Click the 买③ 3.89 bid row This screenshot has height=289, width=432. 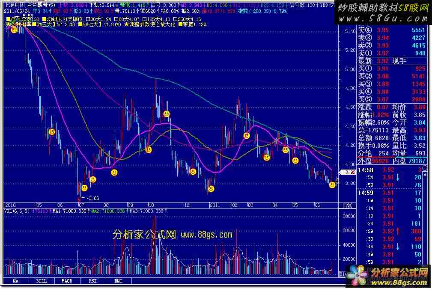click(x=392, y=84)
